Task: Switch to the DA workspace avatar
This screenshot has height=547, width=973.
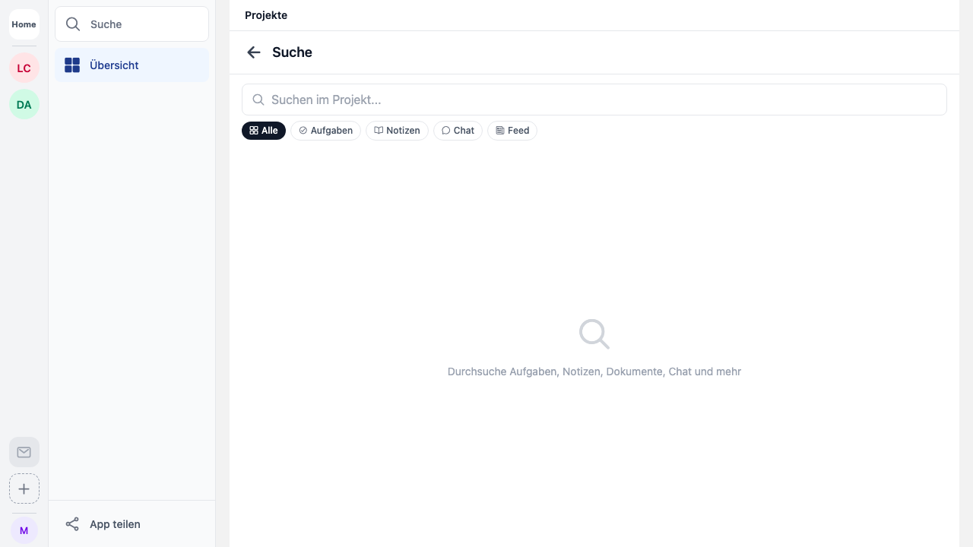Action: (24, 105)
